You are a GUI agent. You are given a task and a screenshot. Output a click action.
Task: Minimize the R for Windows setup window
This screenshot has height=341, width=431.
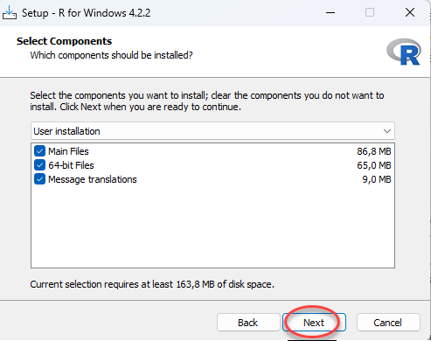(330, 12)
